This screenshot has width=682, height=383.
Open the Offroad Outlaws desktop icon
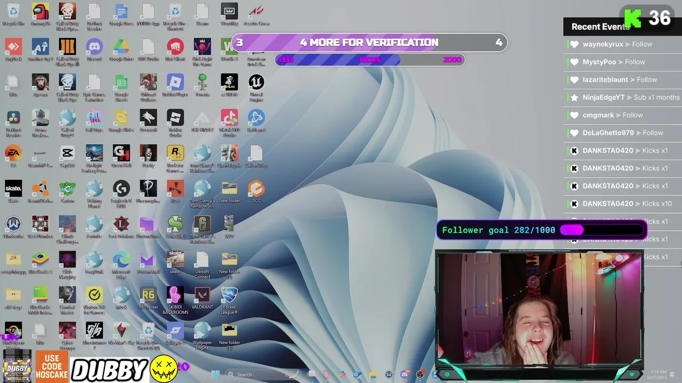(x=148, y=88)
